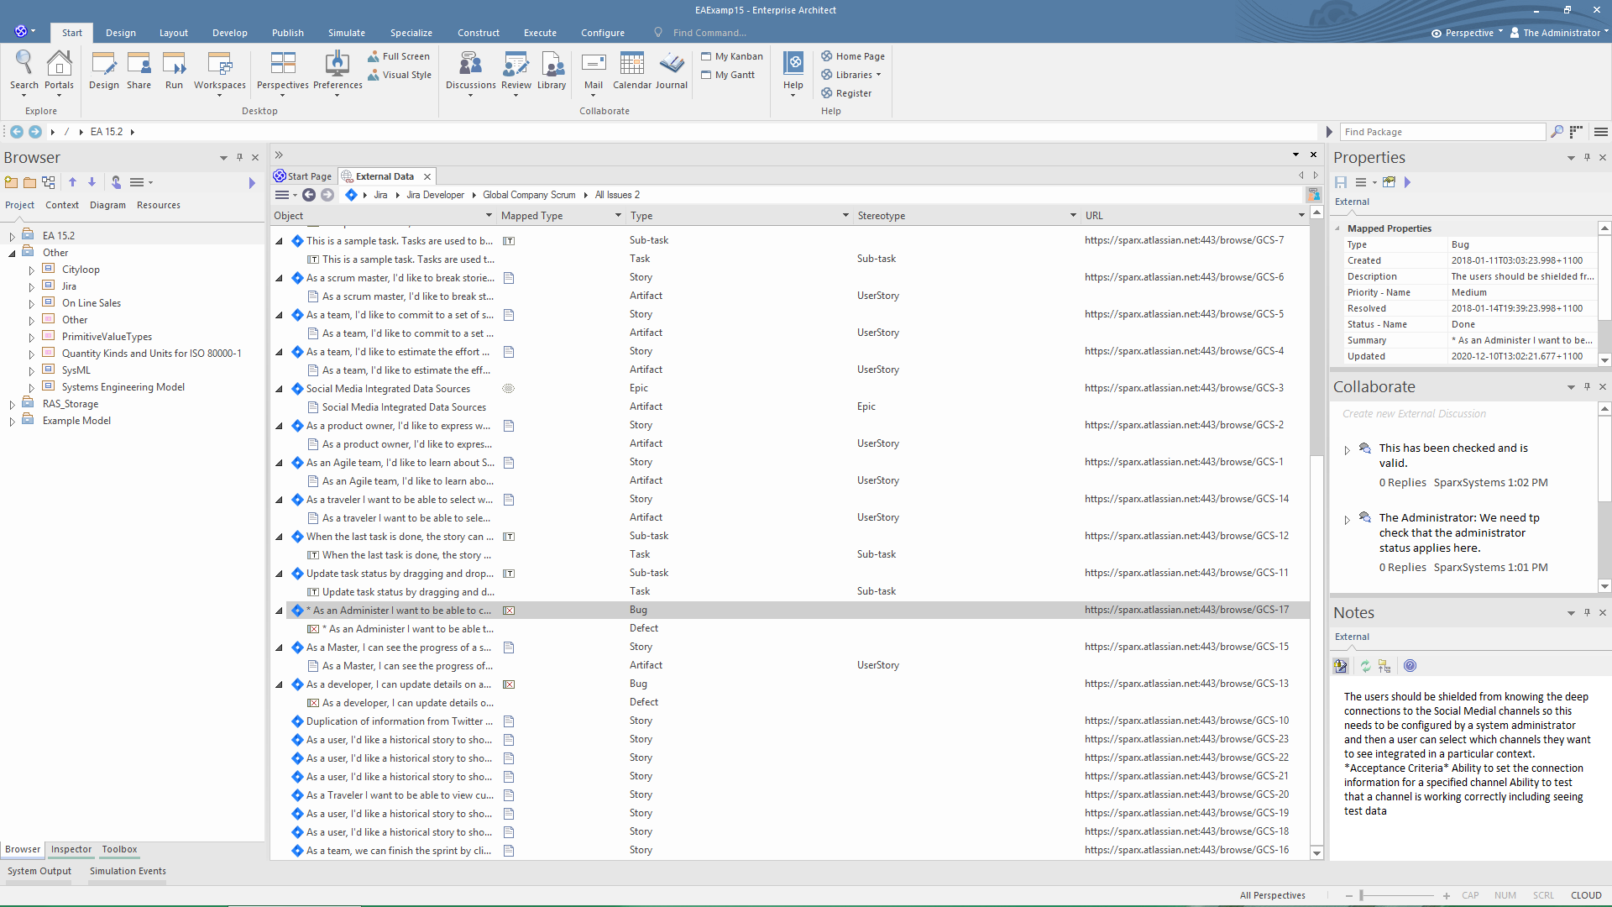Viewport: 1612px width, 907px height.
Task: Click the navigate back arrow in address bar
Action: click(x=17, y=132)
